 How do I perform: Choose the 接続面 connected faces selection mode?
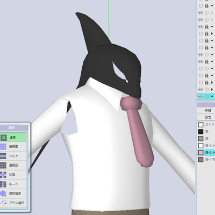(x=13, y=147)
